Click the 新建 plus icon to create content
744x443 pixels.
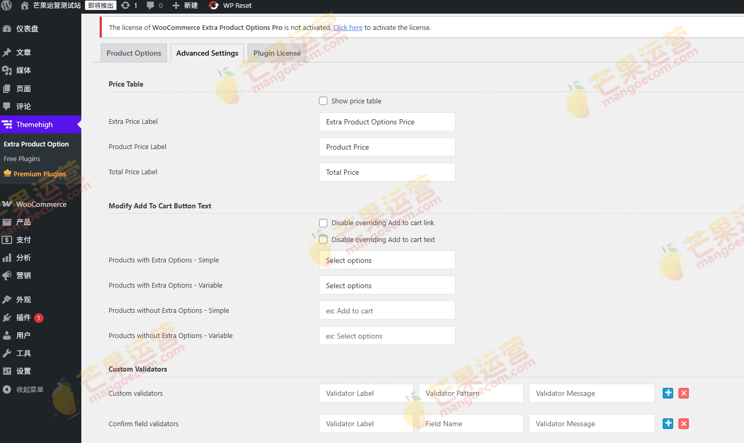coord(176,6)
